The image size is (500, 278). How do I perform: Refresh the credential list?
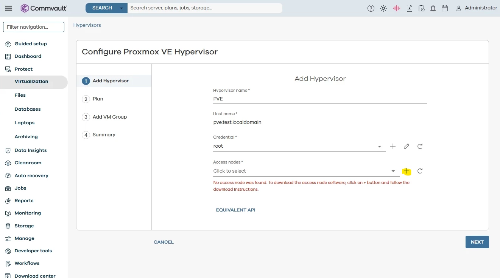pos(420,146)
